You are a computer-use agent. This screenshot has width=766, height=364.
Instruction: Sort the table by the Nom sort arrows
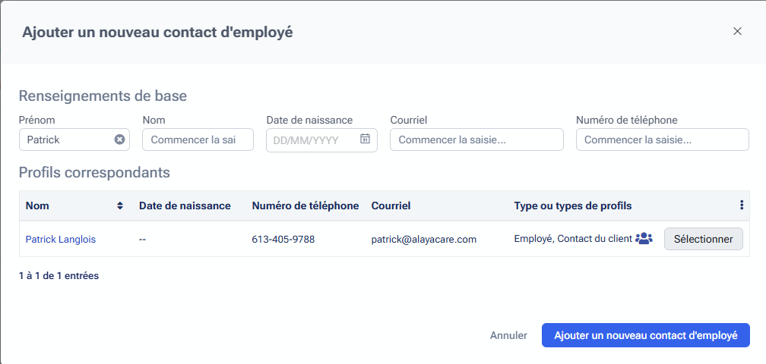[x=119, y=206]
